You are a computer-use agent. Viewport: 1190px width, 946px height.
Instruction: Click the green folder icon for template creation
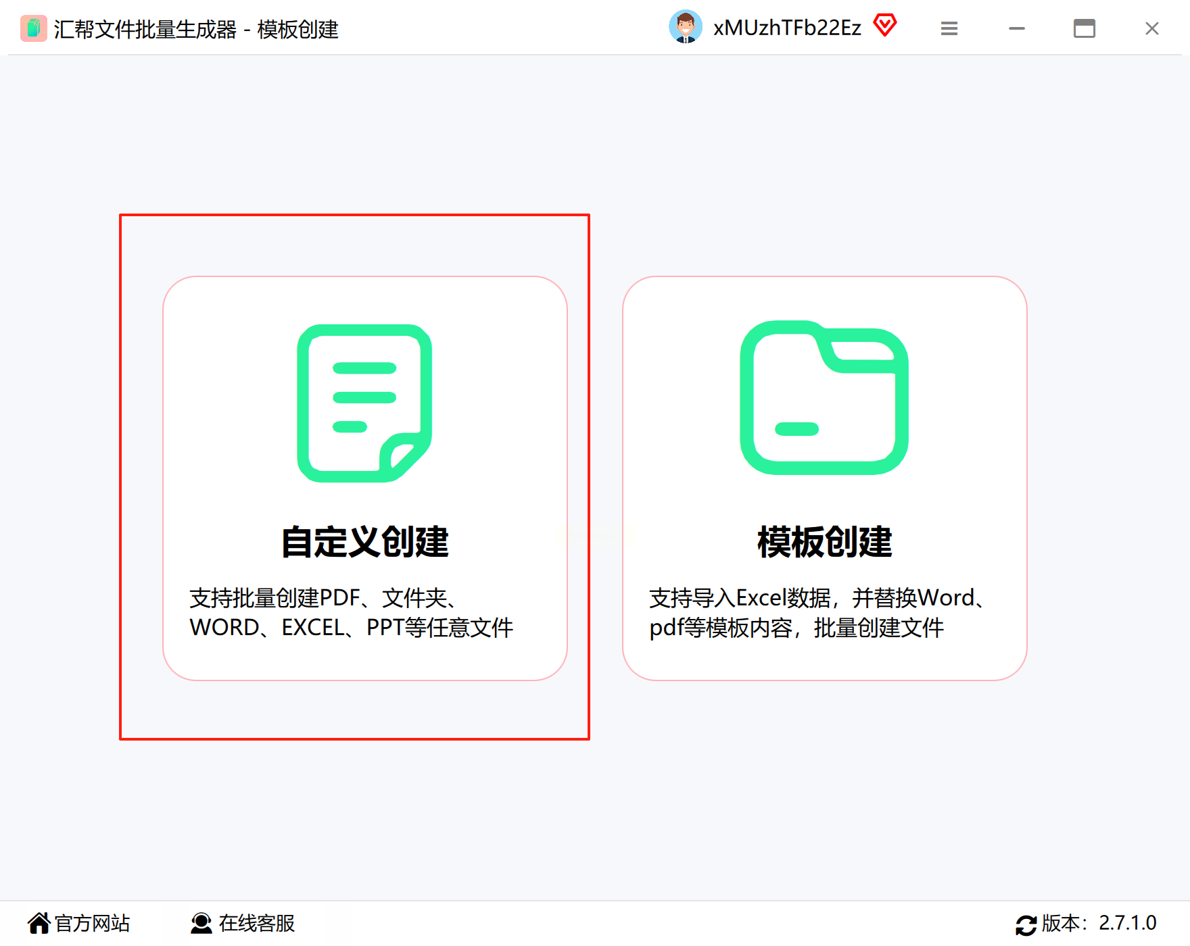click(824, 398)
